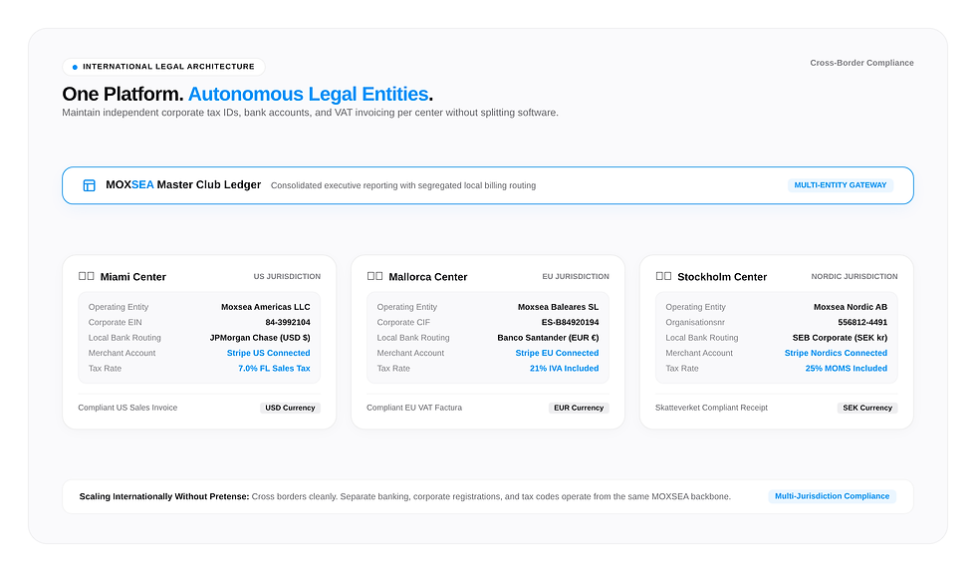The image size is (976, 572).
Task: Click the 25% MOMS Included value
Action: 846,369
